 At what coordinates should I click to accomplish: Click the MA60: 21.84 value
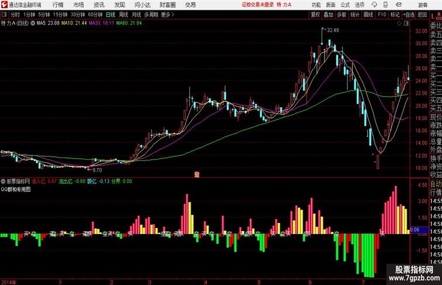click(129, 23)
